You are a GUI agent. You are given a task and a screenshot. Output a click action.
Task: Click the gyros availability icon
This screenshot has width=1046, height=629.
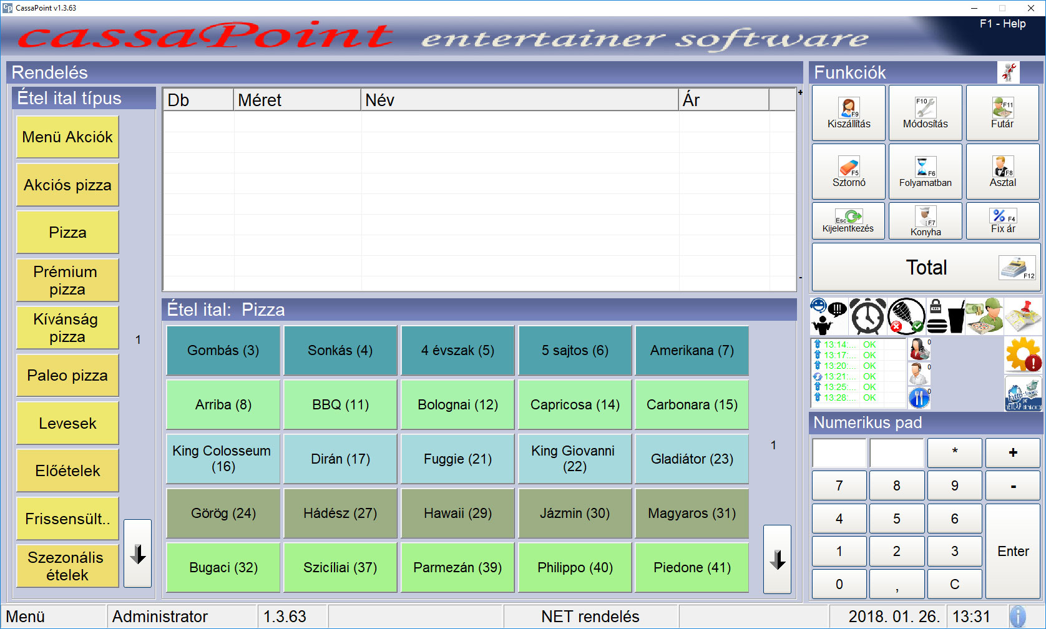point(906,316)
